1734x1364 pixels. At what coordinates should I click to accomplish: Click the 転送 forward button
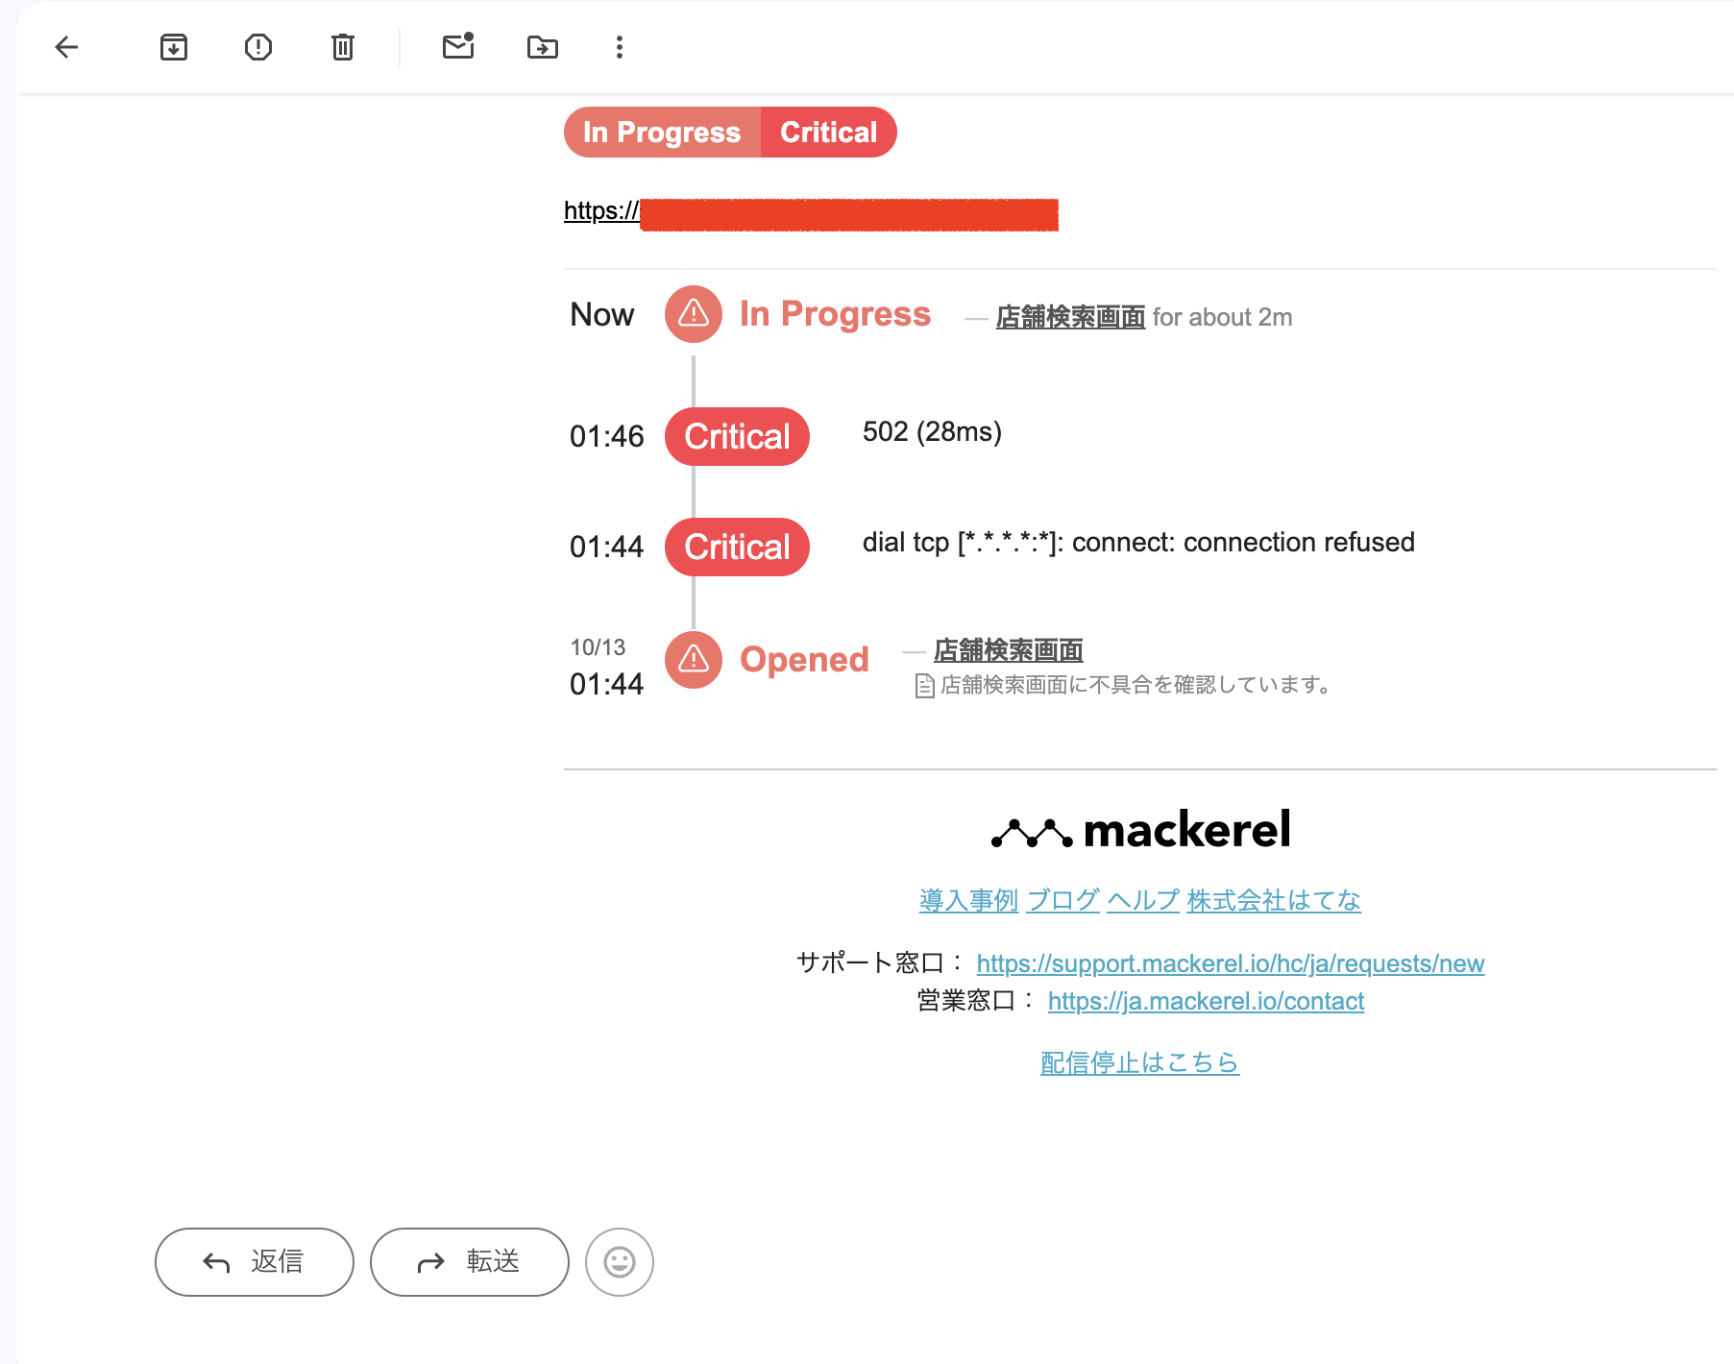(469, 1262)
